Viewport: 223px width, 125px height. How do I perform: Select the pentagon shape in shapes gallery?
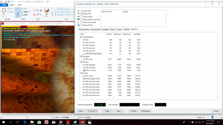[x=58, y=12]
